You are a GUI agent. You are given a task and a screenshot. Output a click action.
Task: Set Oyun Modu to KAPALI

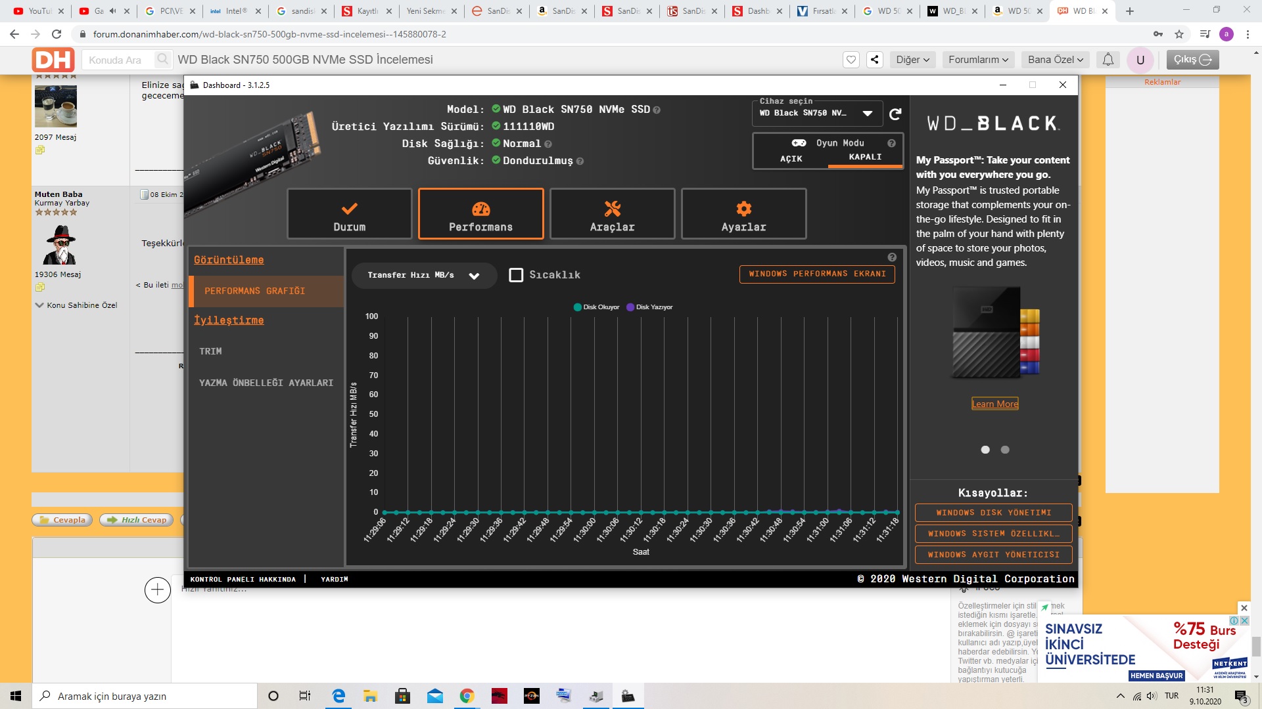point(865,157)
